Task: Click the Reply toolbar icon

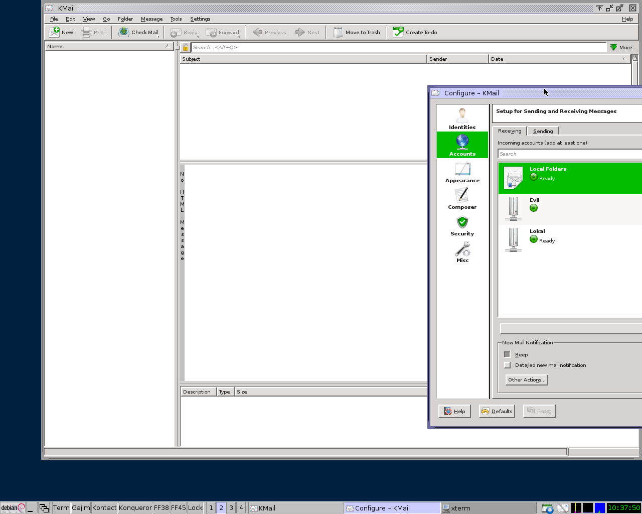Action: pyautogui.click(x=176, y=33)
